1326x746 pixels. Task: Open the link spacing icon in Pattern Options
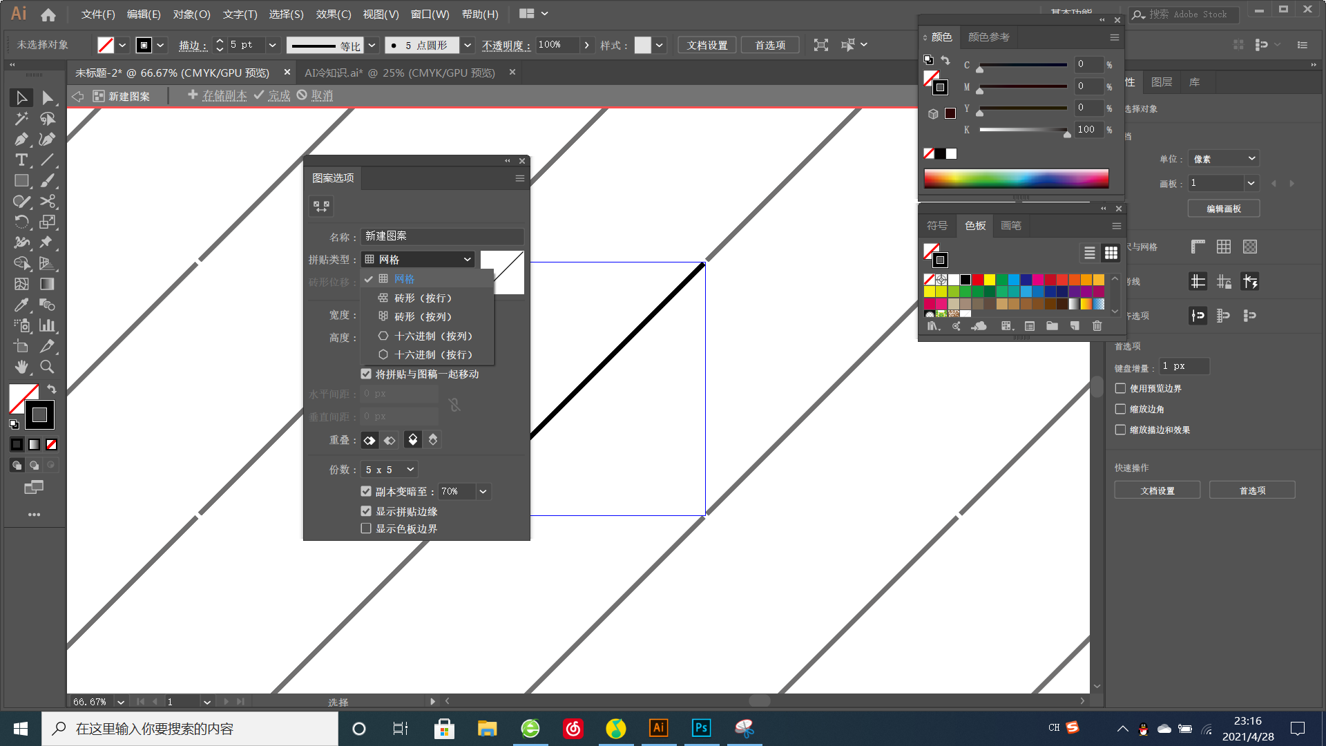click(x=454, y=405)
